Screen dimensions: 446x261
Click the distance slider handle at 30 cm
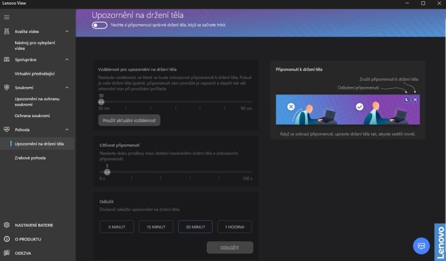pyautogui.click(x=101, y=101)
